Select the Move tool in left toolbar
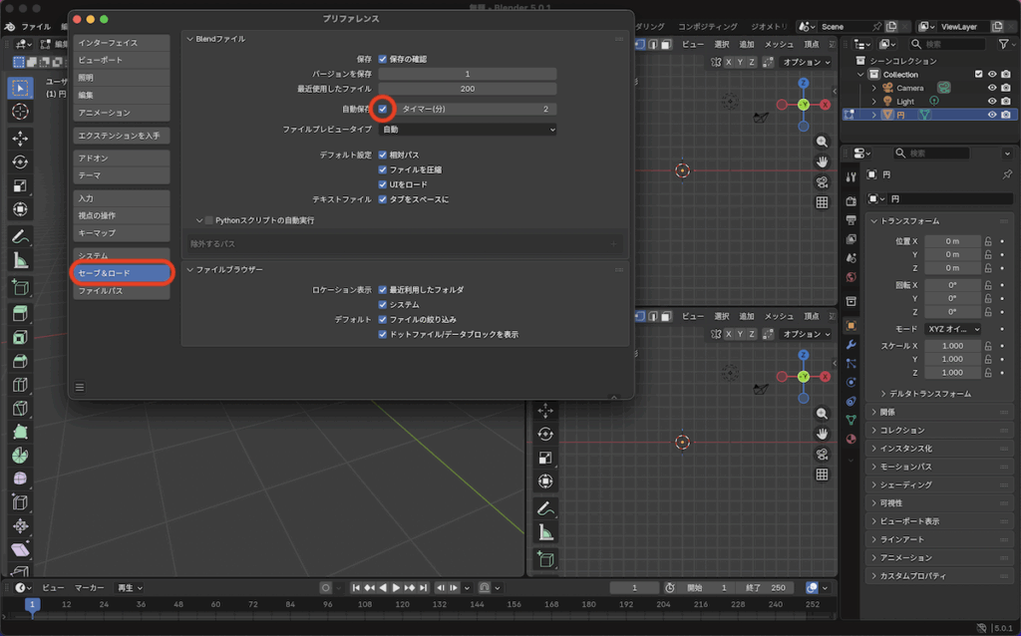Image resolution: width=1021 pixels, height=636 pixels. pyautogui.click(x=20, y=139)
